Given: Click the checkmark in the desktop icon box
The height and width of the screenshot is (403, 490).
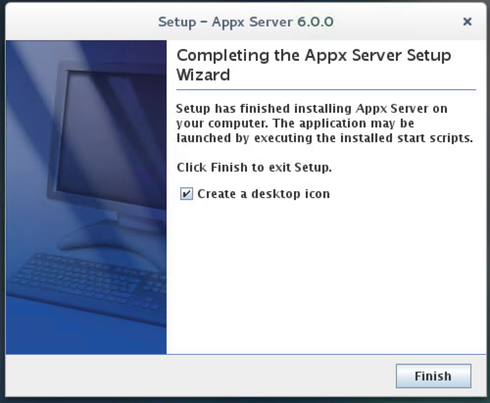Looking at the screenshot, I should (187, 194).
